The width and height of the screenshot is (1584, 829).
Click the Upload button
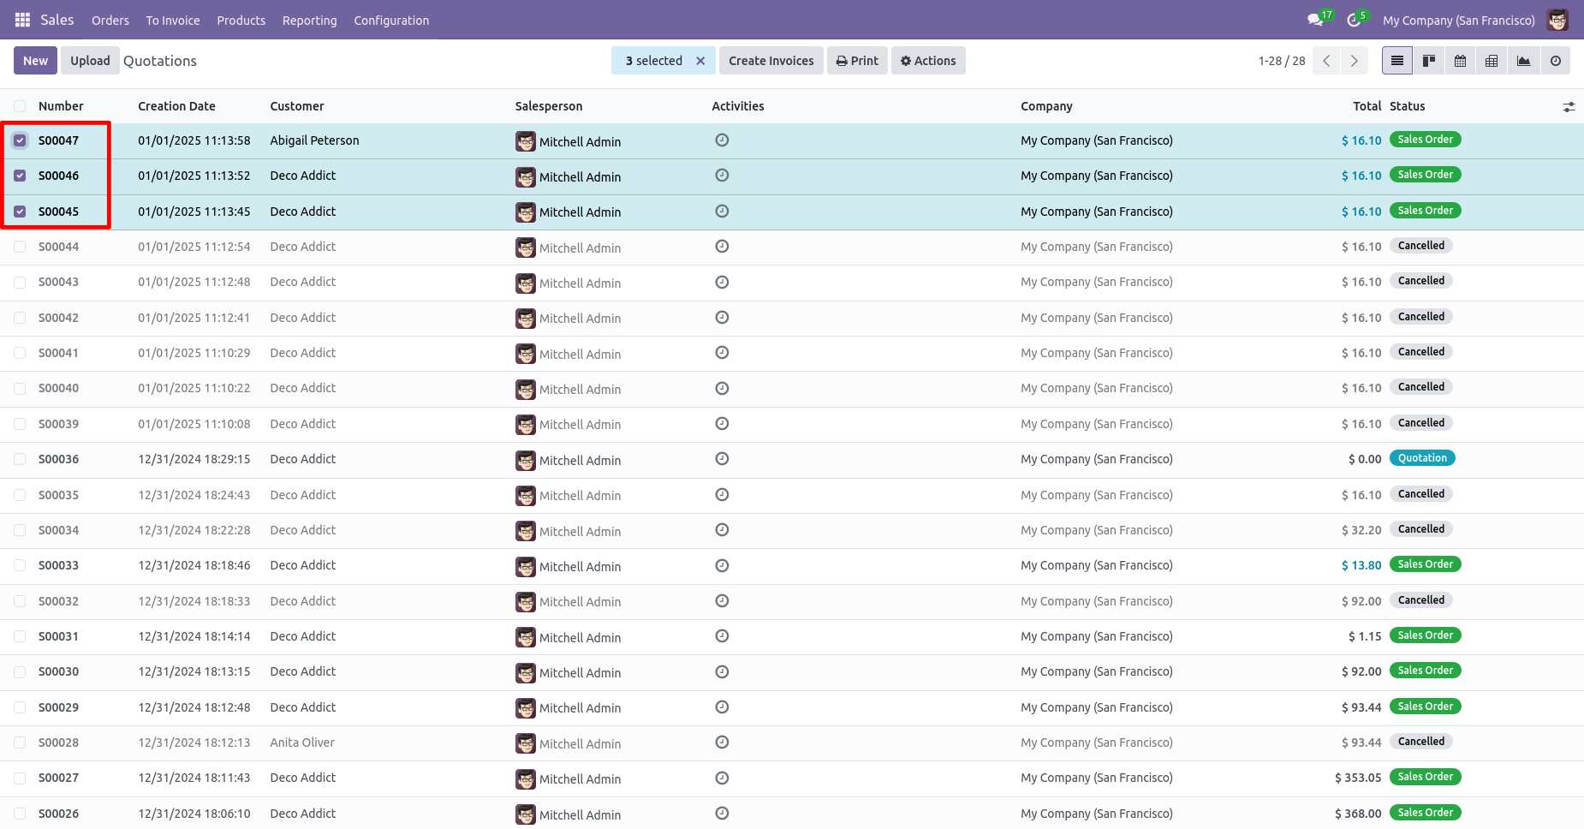click(x=90, y=61)
